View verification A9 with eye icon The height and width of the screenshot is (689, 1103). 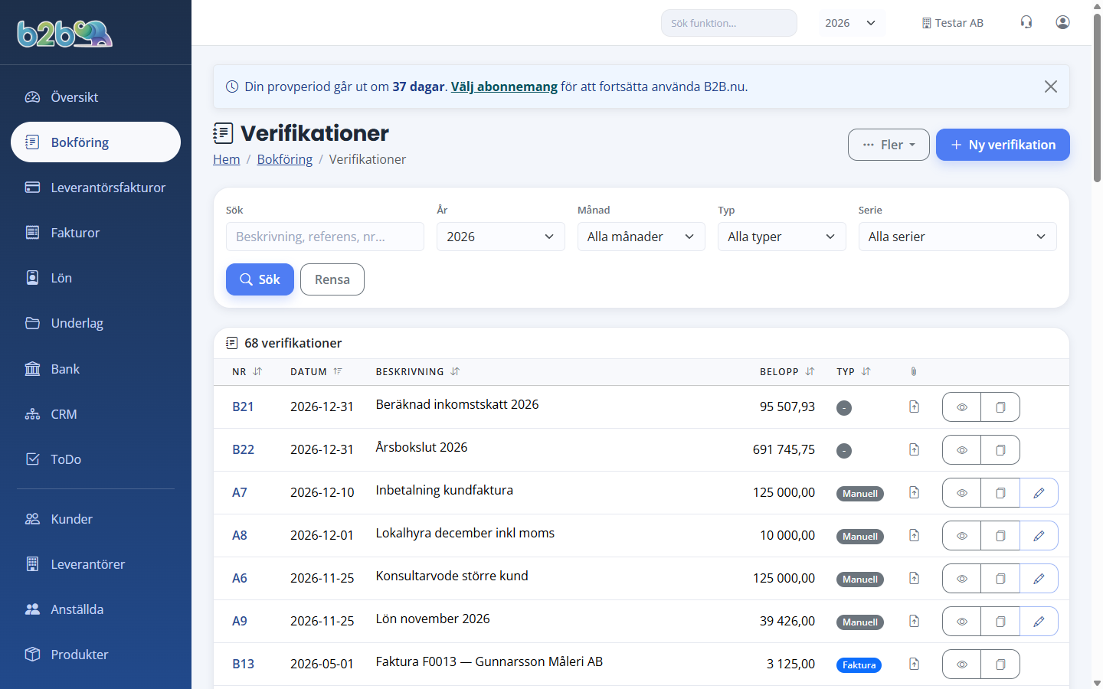[962, 622]
